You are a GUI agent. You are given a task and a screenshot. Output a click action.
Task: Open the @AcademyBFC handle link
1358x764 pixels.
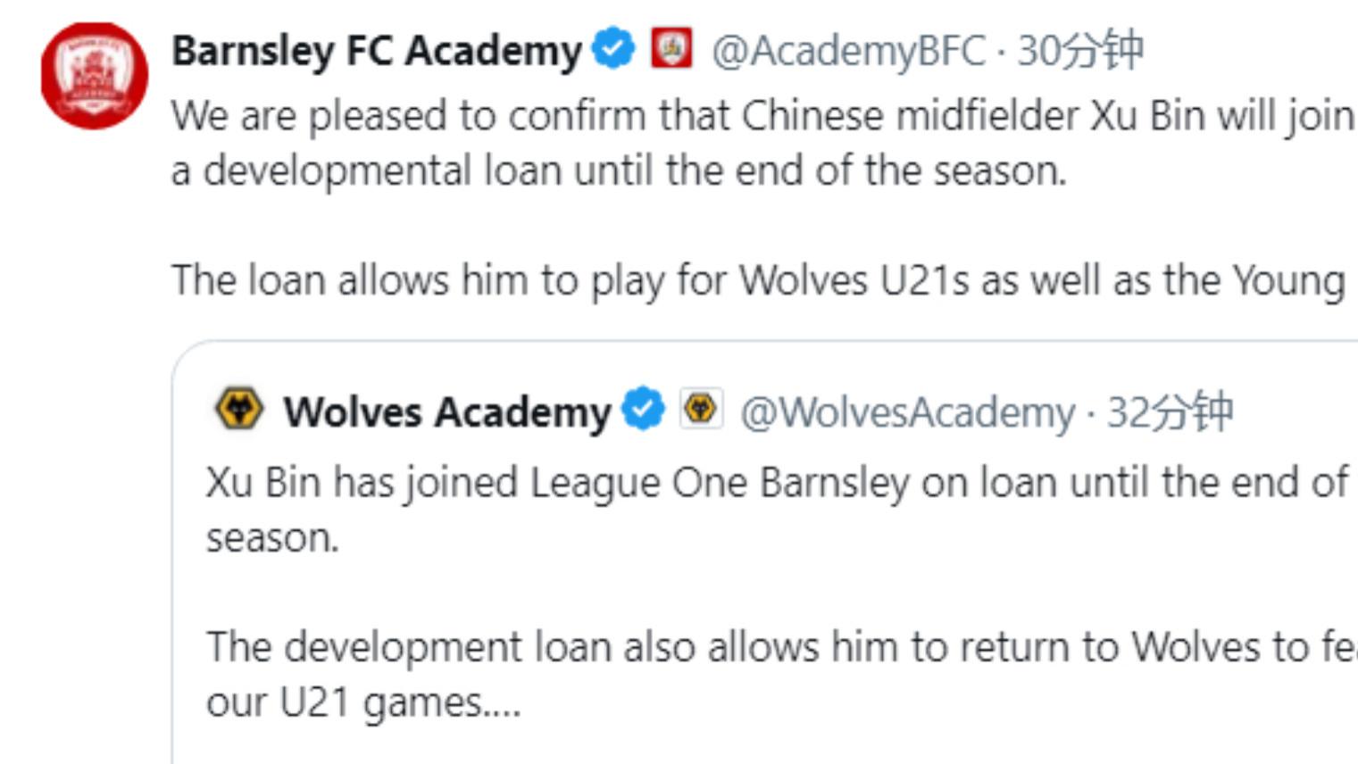pyautogui.click(x=848, y=51)
